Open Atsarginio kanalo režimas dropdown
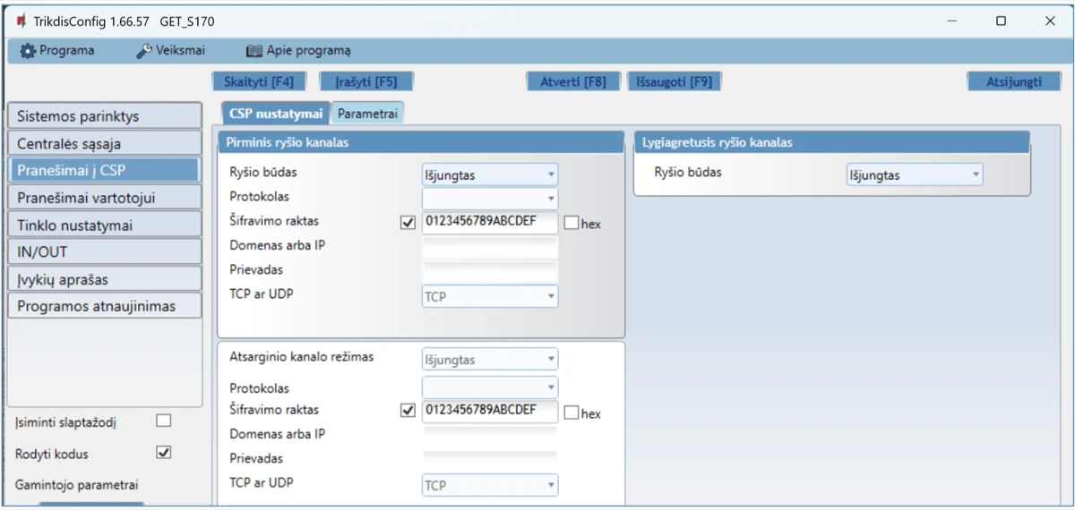 pos(489,360)
